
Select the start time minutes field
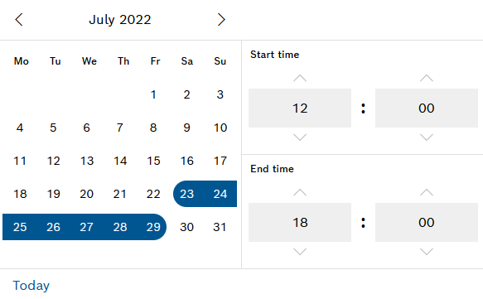coord(427,108)
